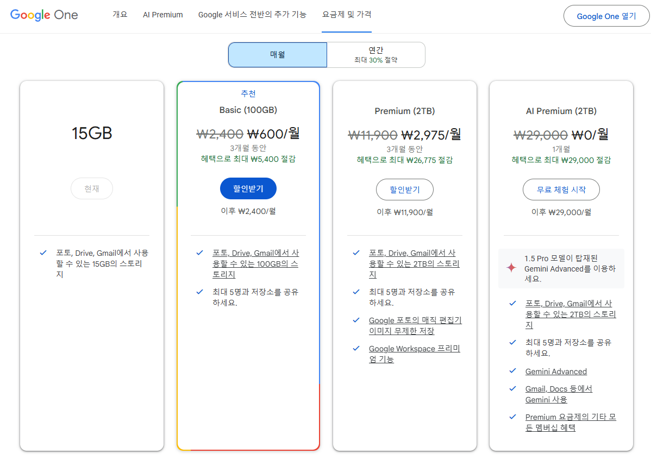Open the Gemini Advanced link

click(556, 371)
